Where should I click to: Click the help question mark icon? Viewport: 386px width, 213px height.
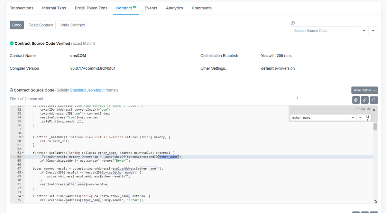pos(292,23)
